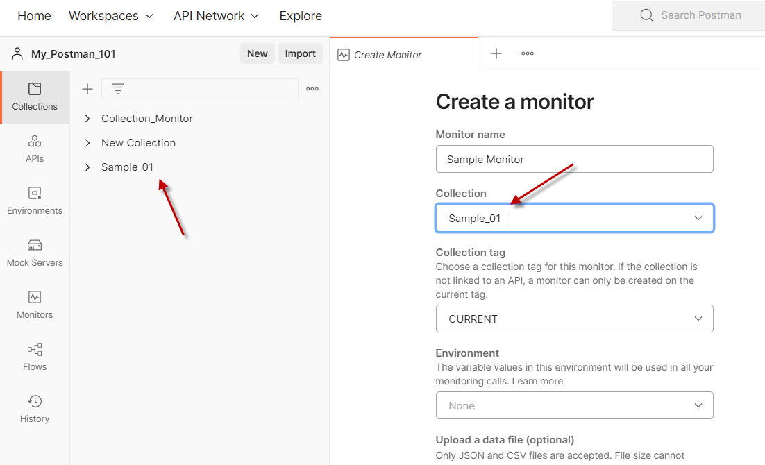Open the Environments panel

[34, 201]
